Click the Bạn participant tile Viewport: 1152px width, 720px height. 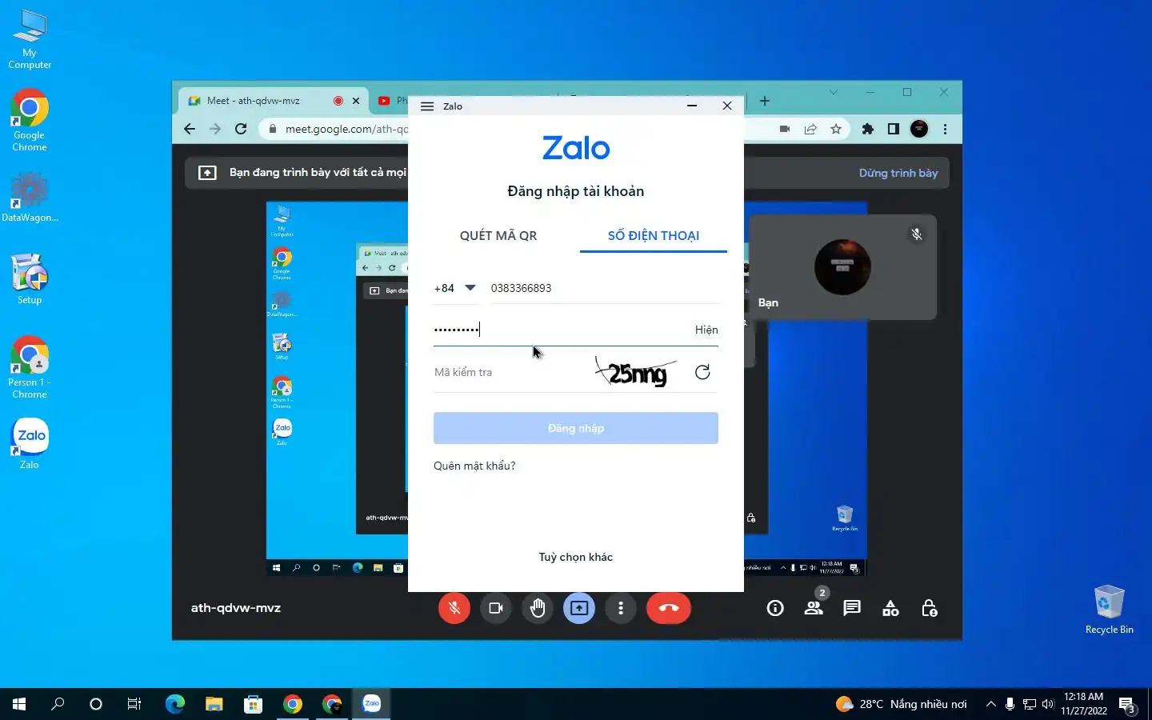842,267
